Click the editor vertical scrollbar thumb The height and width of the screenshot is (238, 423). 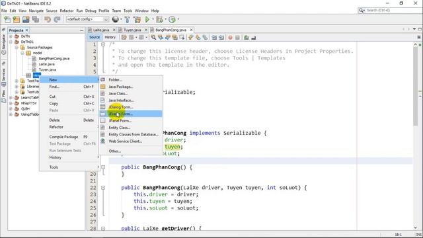pos(416,87)
